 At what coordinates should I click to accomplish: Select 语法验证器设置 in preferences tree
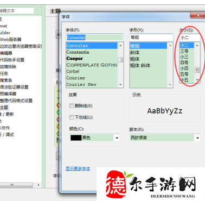(14, 87)
